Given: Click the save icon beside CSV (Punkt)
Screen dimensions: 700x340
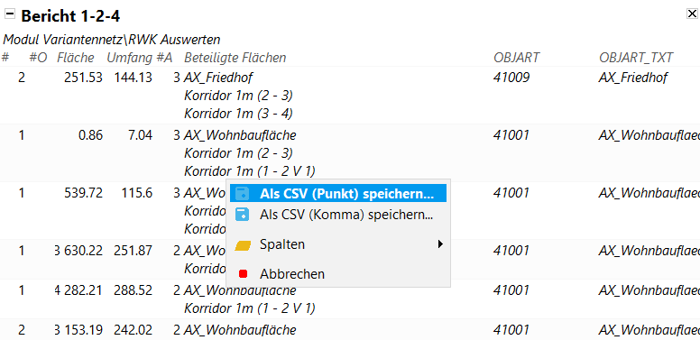Looking at the screenshot, I should click(243, 194).
